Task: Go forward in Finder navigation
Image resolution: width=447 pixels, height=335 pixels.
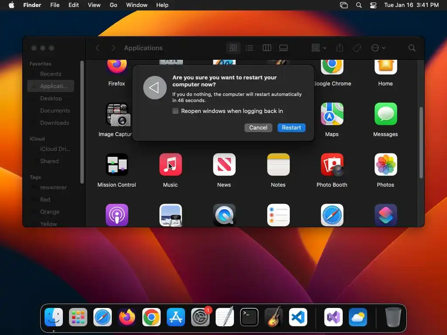Action: [113, 48]
